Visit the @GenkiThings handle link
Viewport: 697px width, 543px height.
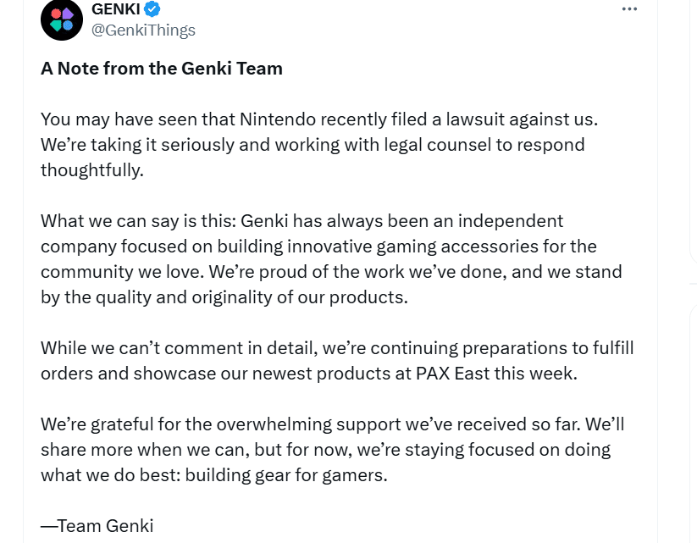[x=143, y=30]
